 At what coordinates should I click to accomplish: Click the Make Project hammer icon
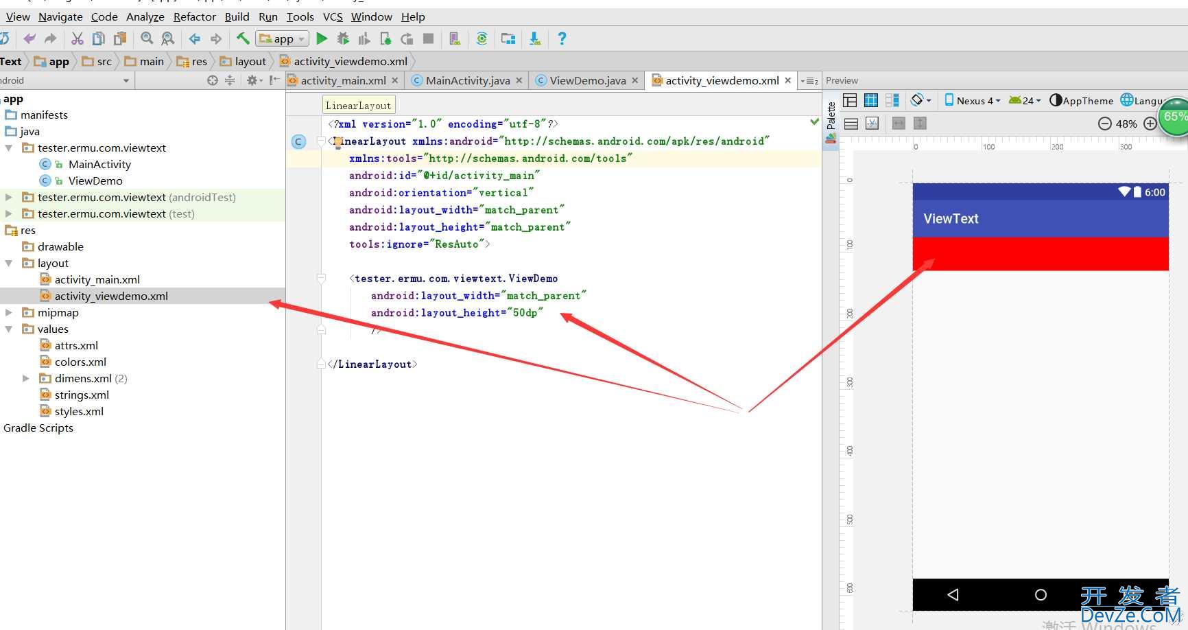[243, 39]
